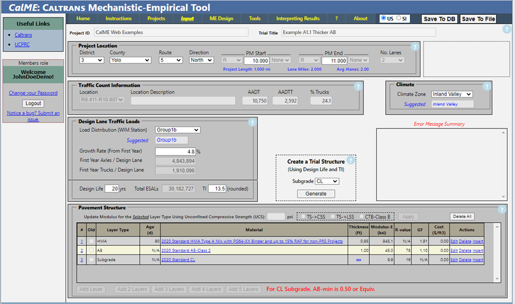Show help for the Climate panel
This screenshot has height=304, width=515.
point(486,86)
